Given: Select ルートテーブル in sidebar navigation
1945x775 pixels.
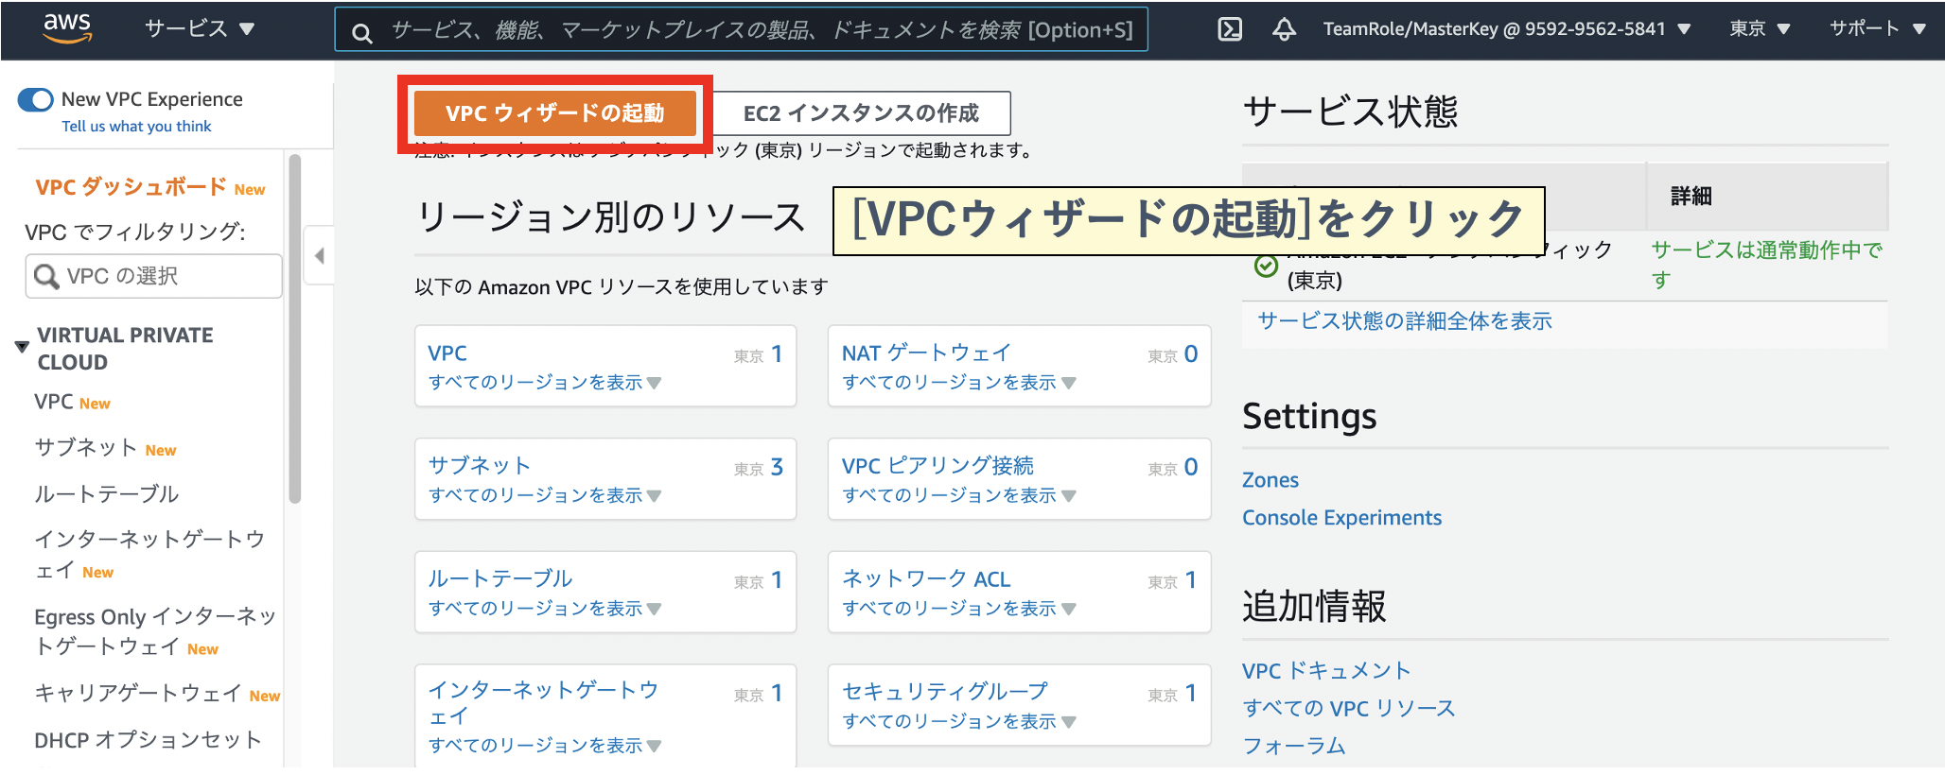Looking at the screenshot, I should (x=106, y=494).
